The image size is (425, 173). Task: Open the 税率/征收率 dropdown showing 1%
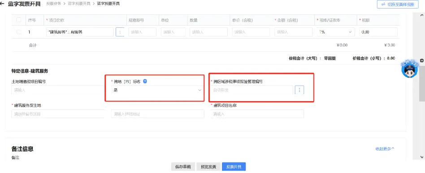(x=335, y=32)
